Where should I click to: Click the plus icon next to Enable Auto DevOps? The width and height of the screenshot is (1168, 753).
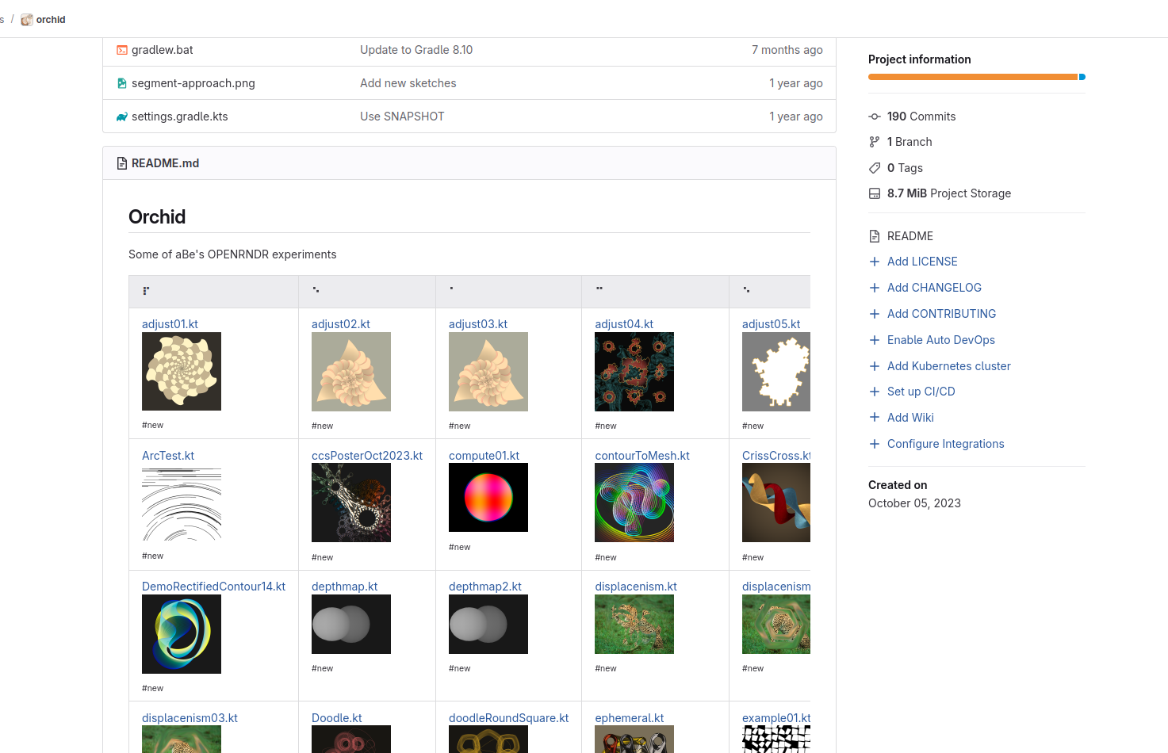(875, 340)
